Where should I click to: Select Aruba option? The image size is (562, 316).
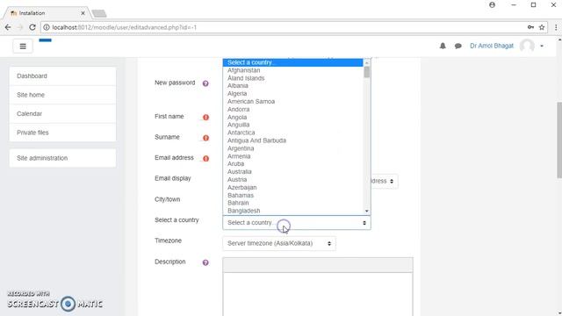(292, 164)
